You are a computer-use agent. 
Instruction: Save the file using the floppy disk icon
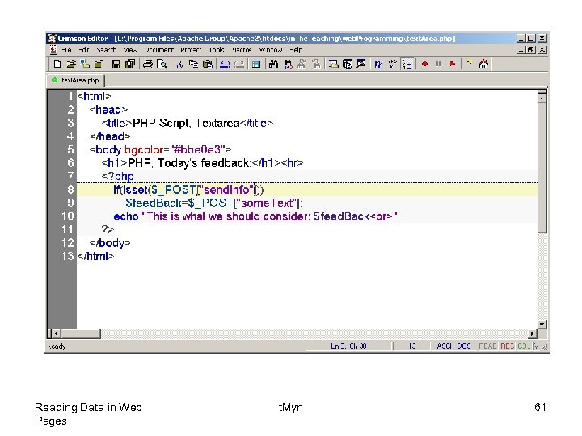pos(116,64)
